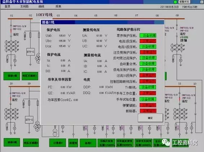This screenshot has width=204, height=152.
Task: Click the 零序保护压板 green indicator lamp
Action: pyautogui.click(x=148, y=35)
